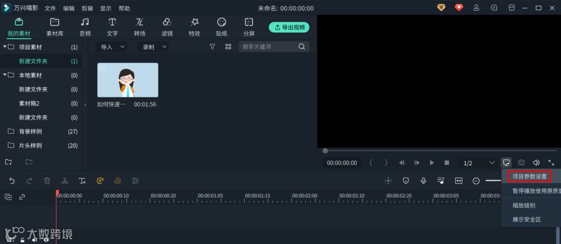Click the delete folder icon beside new folder
This screenshot has width=561, height=244.
pyautogui.click(x=29, y=162)
